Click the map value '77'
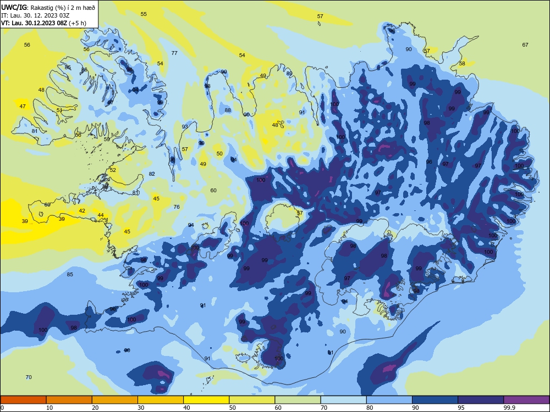This screenshot has width=550, height=412. (174, 53)
